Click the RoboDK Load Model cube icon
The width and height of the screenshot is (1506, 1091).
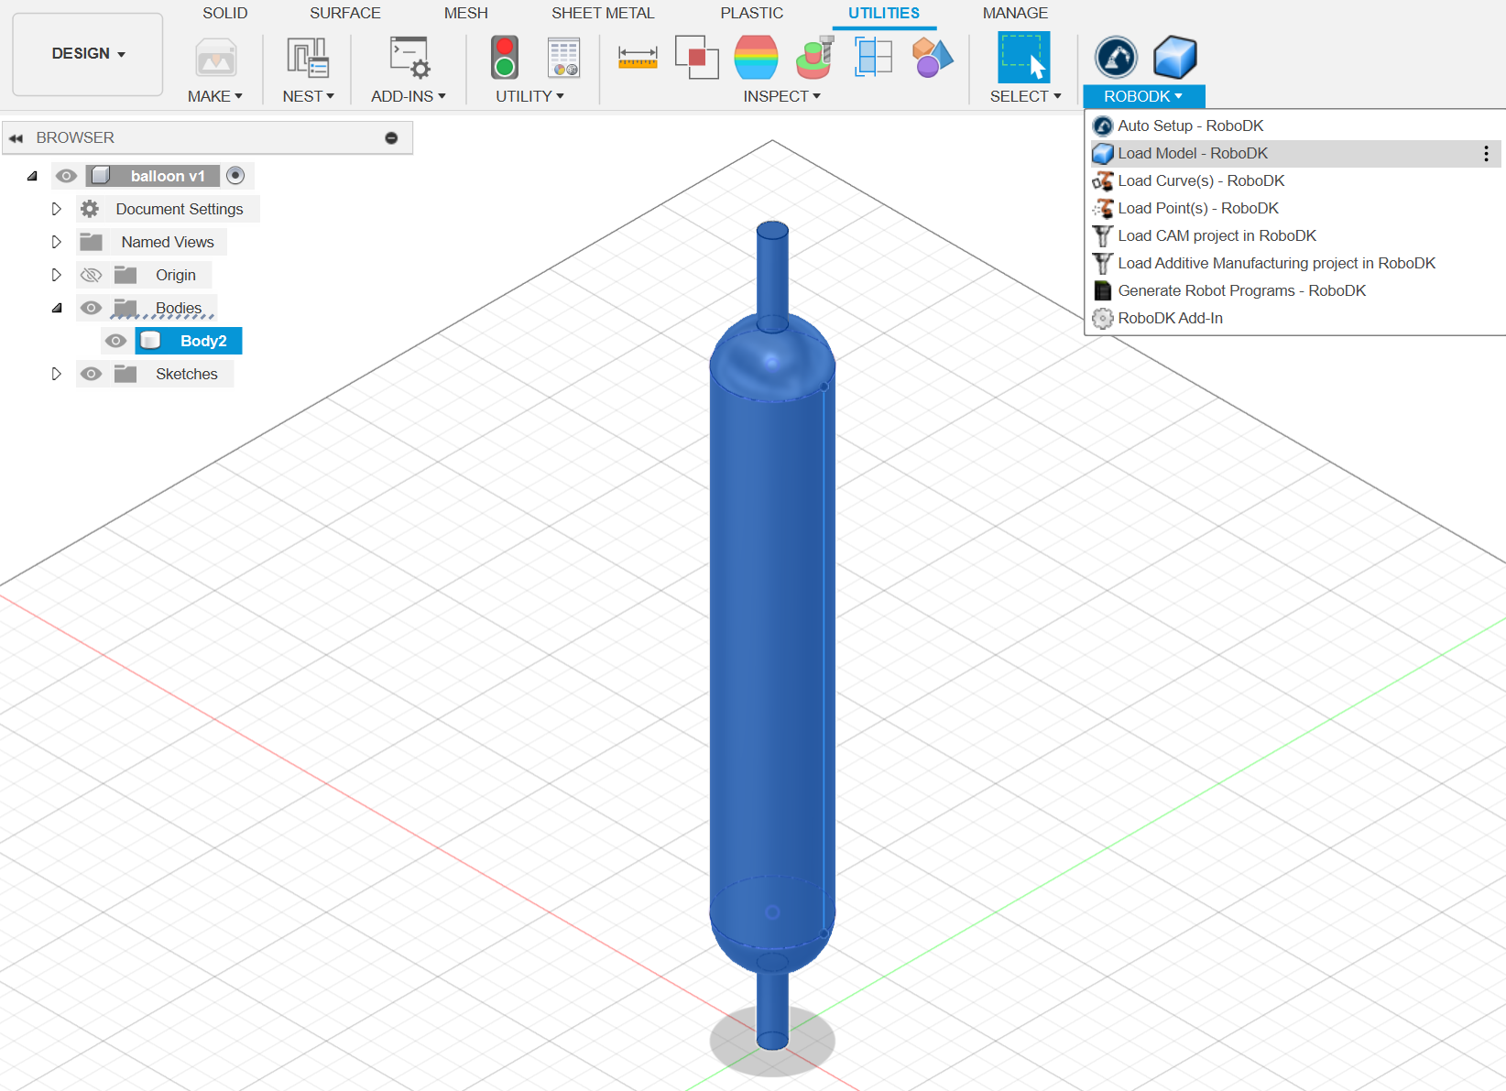pos(1175,58)
